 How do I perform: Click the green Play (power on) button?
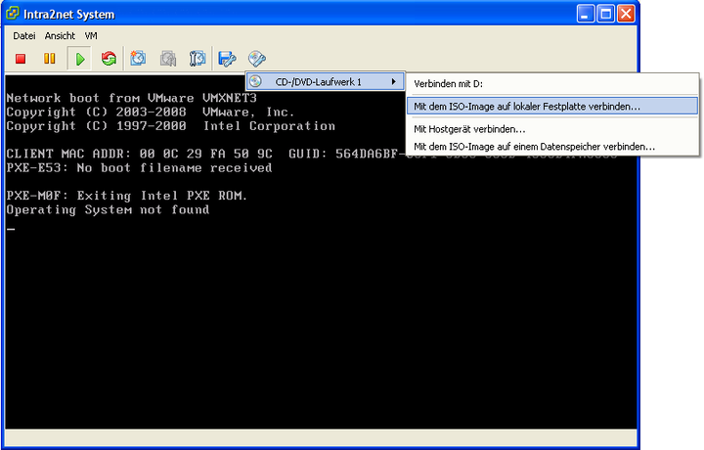point(80,59)
